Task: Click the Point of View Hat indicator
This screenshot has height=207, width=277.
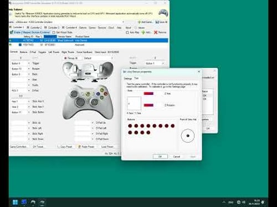Action: pyautogui.click(x=188, y=136)
